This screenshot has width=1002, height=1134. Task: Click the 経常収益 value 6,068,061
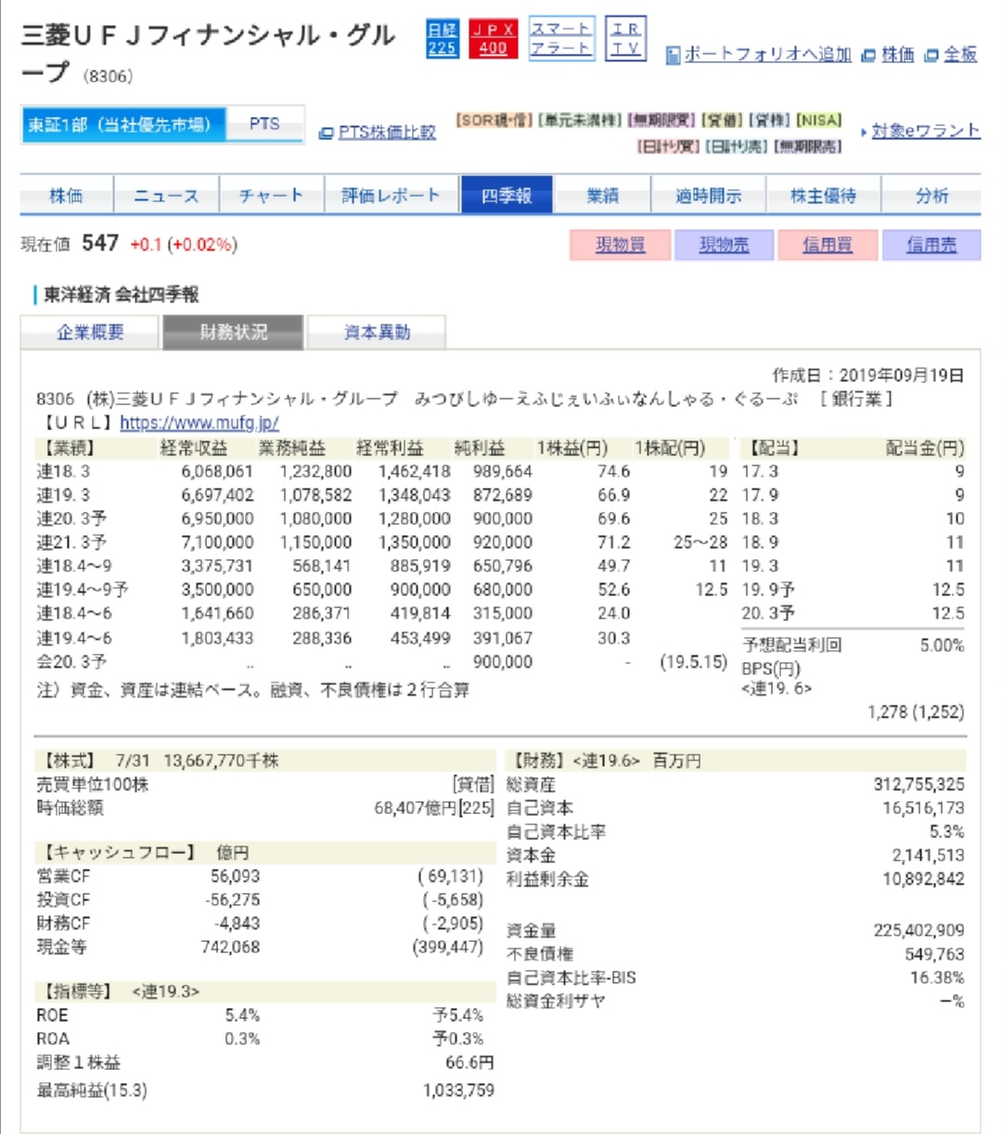coord(217,471)
